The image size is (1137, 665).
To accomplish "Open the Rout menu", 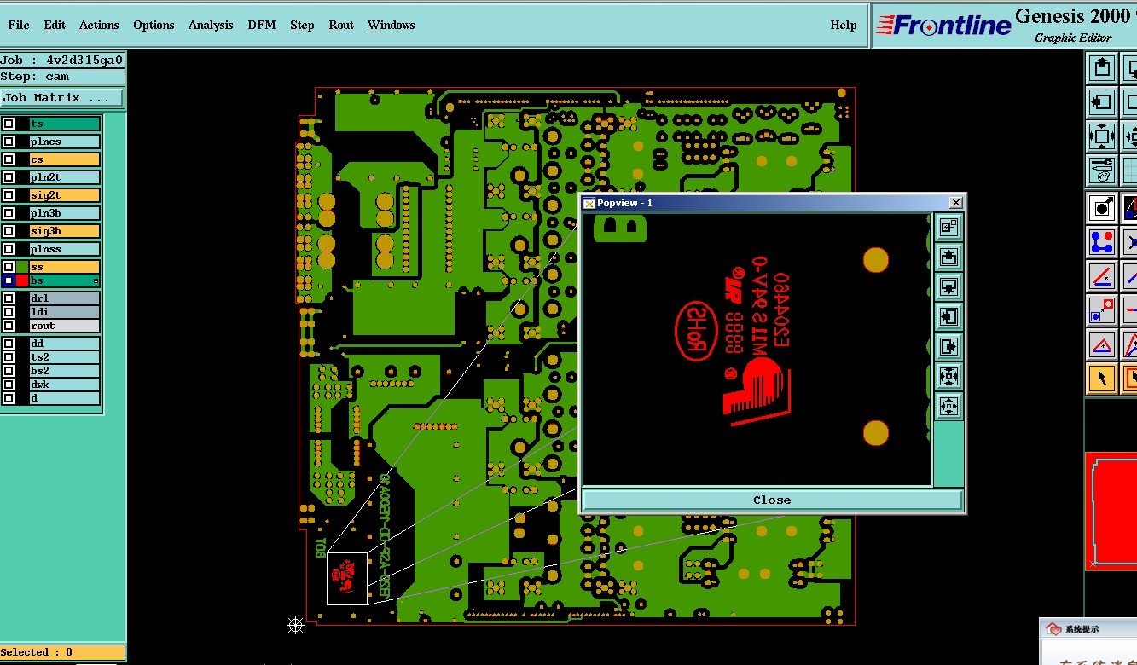I will [341, 25].
